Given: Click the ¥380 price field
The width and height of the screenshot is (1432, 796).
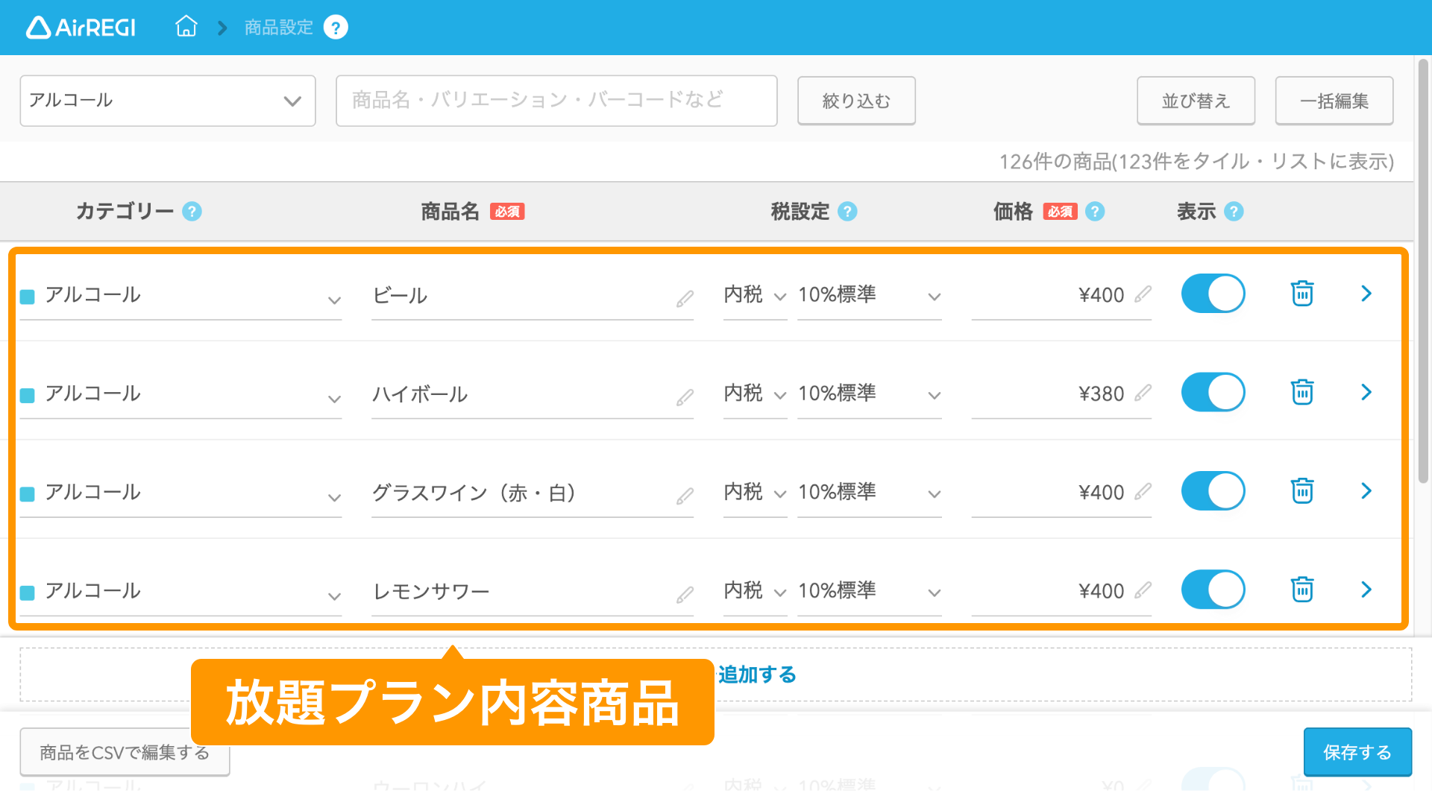Looking at the screenshot, I should (x=1061, y=394).
